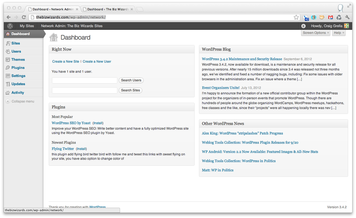Click the Version 3.4.2 footer text
This screenshot has height=218, width=356.
coord(337,207)
